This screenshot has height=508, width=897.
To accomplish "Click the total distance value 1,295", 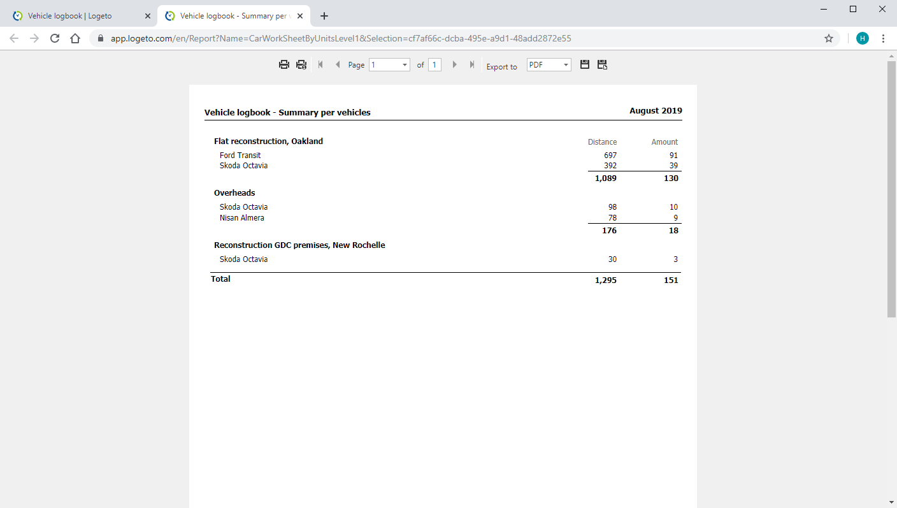I will pyautogui.click(x=606, y=280).
